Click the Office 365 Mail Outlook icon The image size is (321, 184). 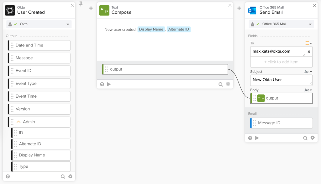pos(252,10)
